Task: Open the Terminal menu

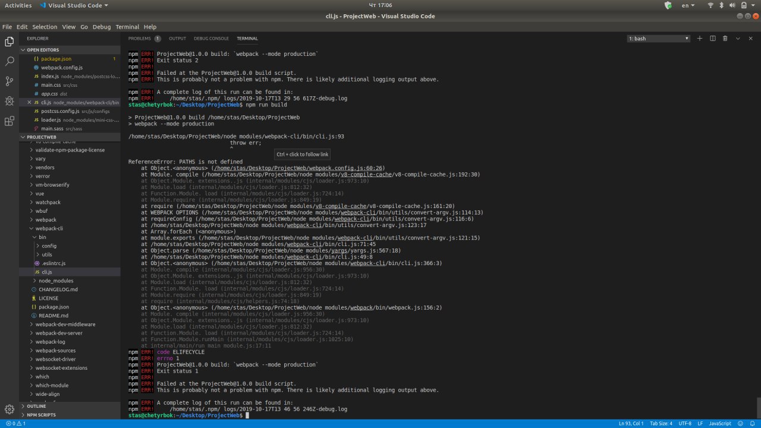Action: click(127, 27)
